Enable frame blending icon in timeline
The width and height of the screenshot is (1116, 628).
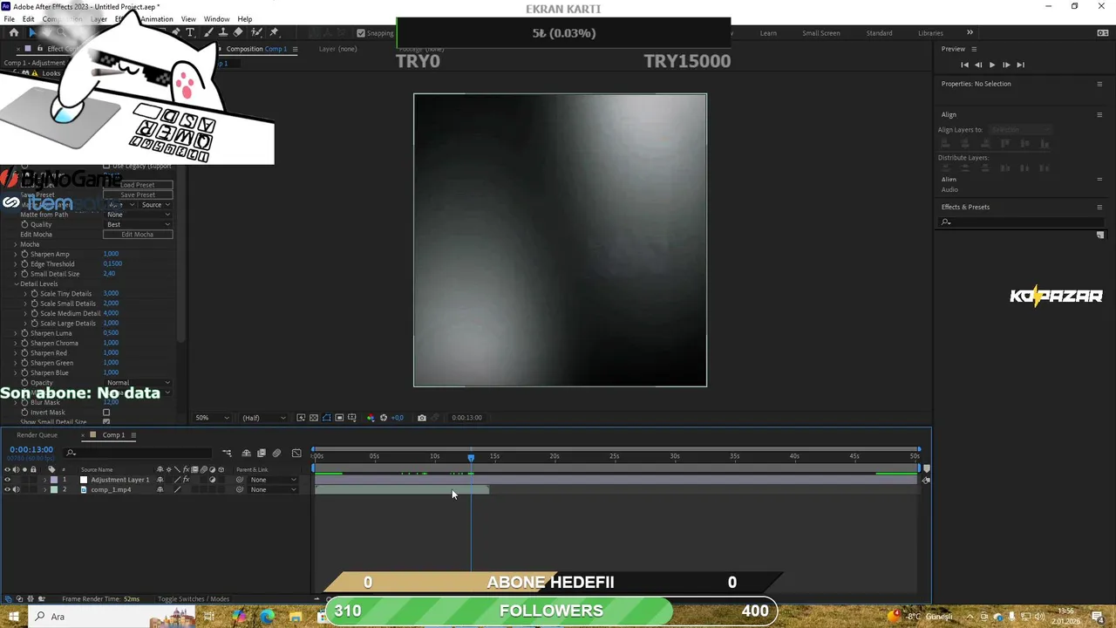pos(261,453)
